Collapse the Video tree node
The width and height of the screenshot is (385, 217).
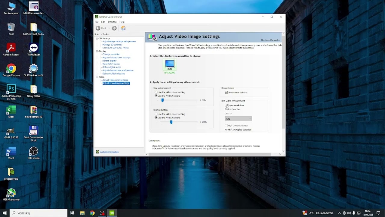(x=97, y=77)
